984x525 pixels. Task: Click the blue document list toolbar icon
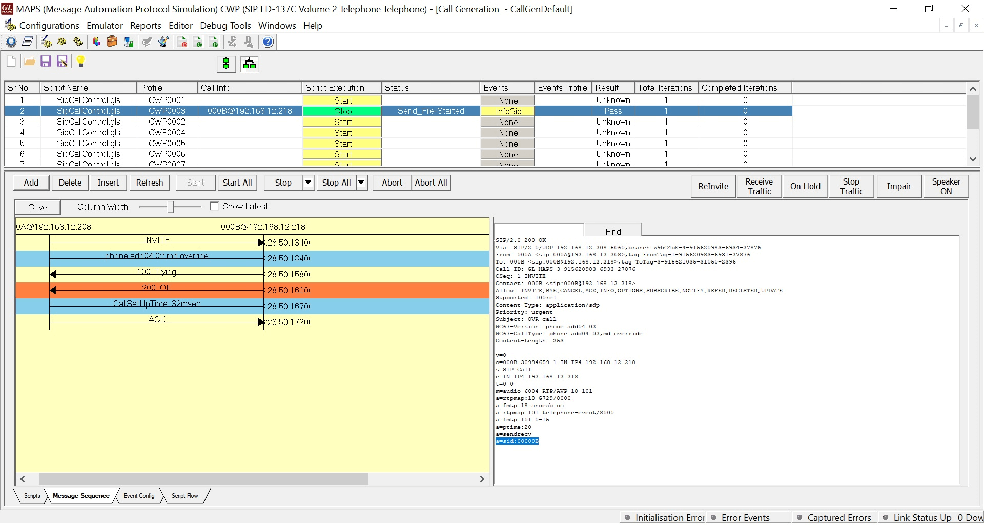tap(28, 42)
